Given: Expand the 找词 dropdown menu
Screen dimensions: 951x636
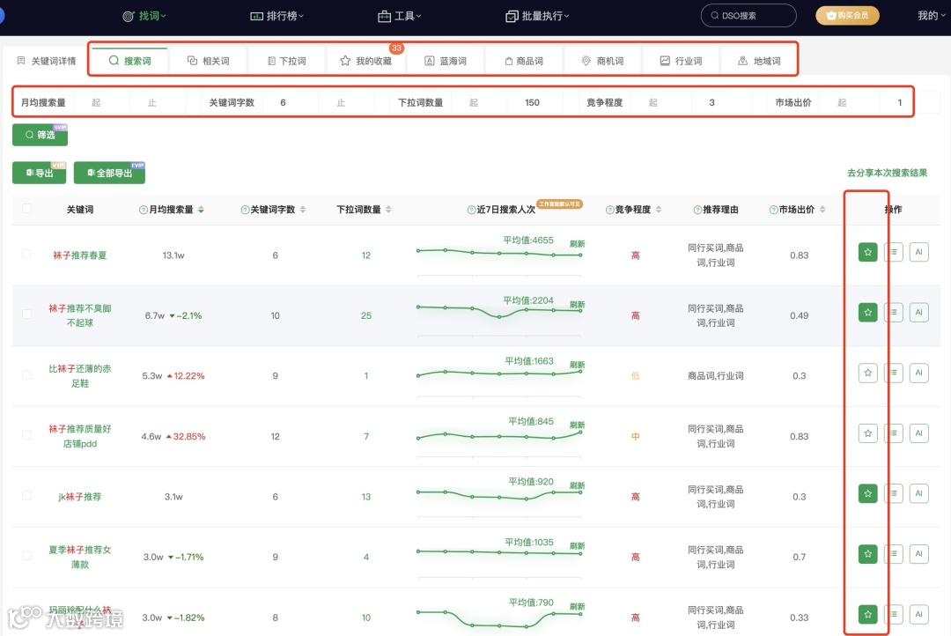Looking at the screenshot, I should coord(144,16).
